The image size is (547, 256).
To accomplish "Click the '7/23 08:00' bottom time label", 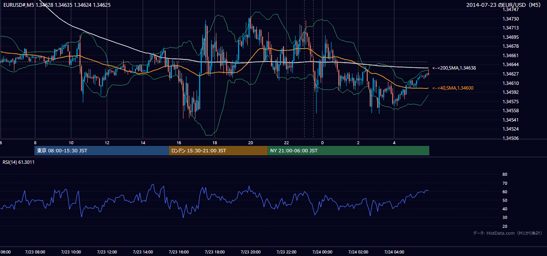I will click(x=35, y=252).
